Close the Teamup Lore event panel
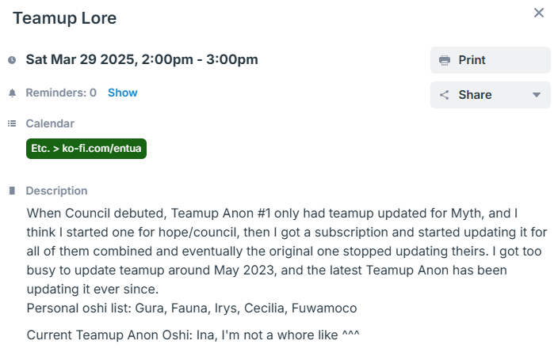Screen dimensions: 558x352 coord(539,13)
